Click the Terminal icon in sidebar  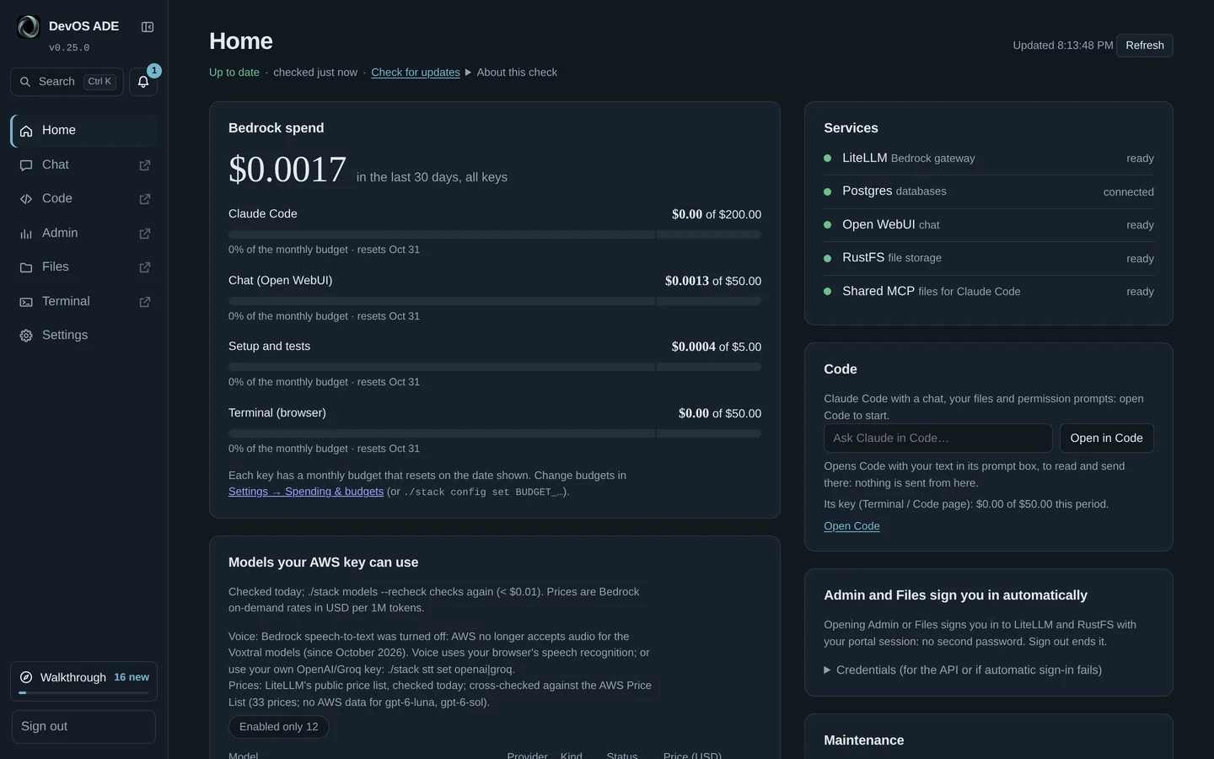click(x=26, y=302)
